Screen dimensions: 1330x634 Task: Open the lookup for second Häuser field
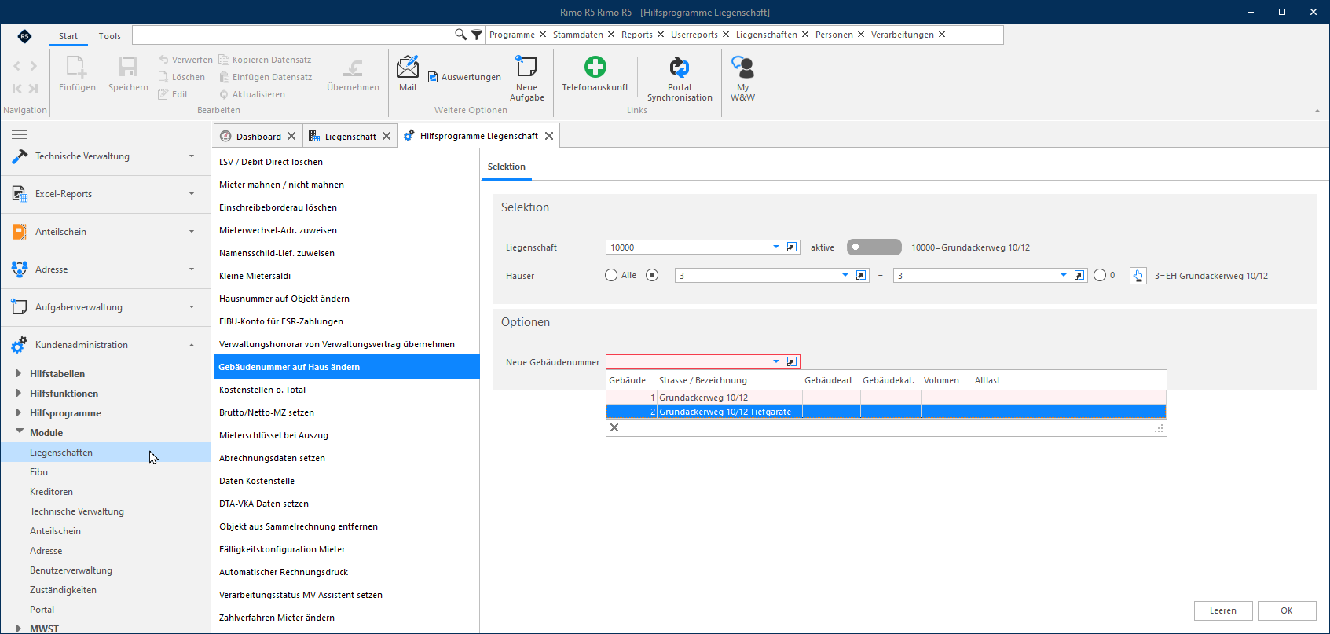click(1079, 276)
